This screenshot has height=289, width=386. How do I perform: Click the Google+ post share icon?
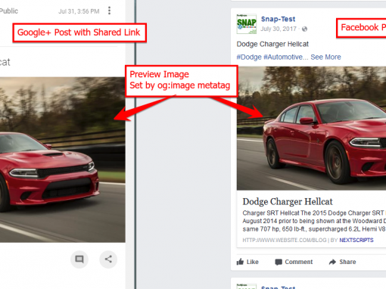108,259
